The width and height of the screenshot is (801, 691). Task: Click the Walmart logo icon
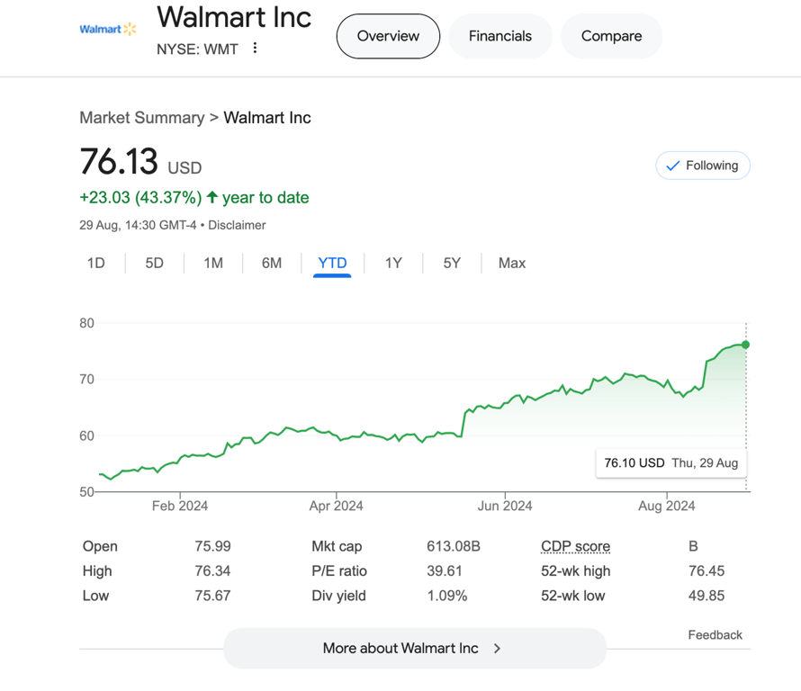click(x=107, y=30)
